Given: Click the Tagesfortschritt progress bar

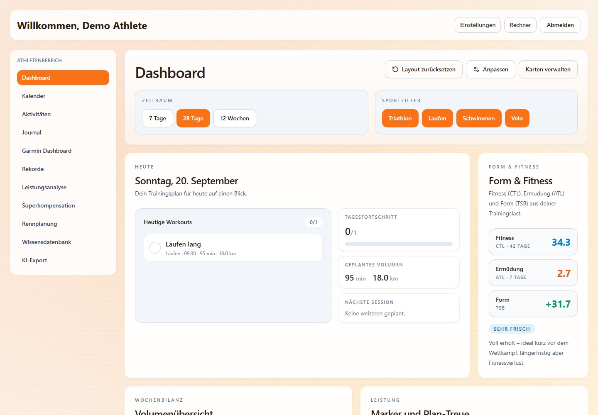Looking at the screenshot, I should [399, 244].
